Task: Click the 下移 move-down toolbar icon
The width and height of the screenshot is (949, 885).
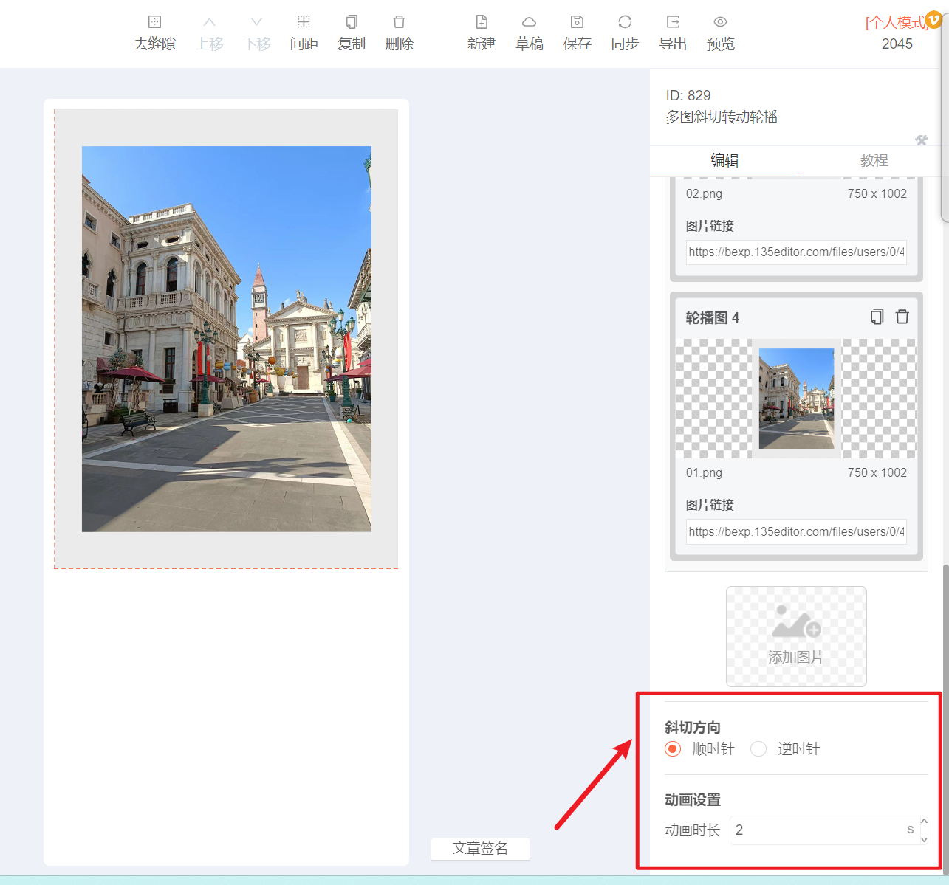Action: click(257, 33)
